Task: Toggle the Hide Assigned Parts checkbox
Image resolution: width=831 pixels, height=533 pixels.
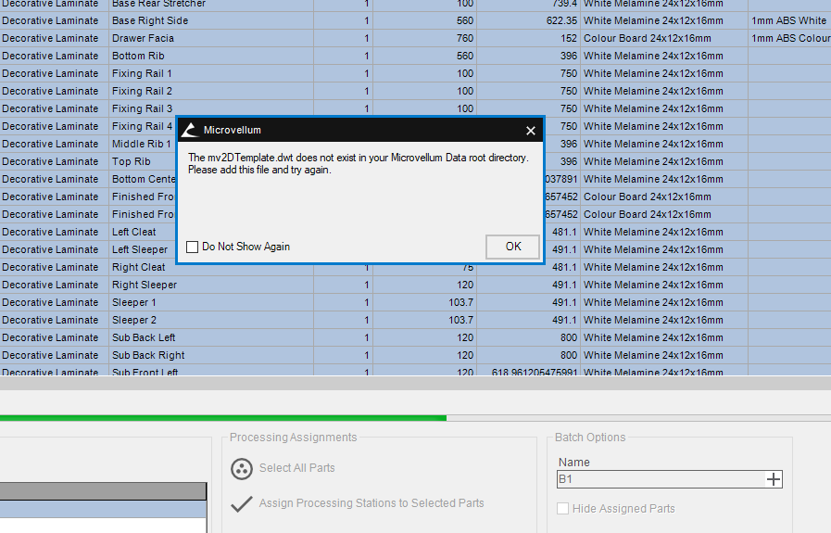Action: click(563, 509)
